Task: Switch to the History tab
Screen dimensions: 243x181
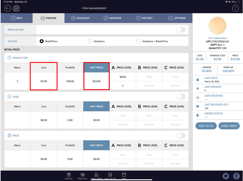Action: (145, 18)
